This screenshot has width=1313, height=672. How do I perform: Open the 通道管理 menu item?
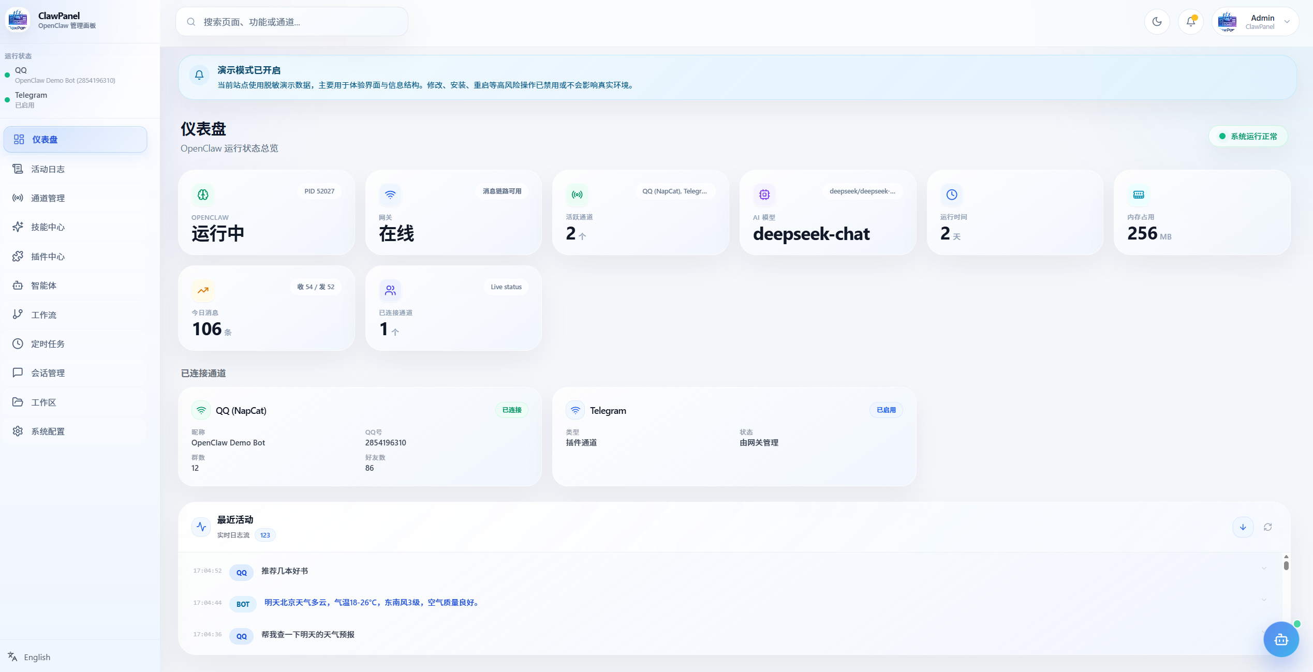48,198
